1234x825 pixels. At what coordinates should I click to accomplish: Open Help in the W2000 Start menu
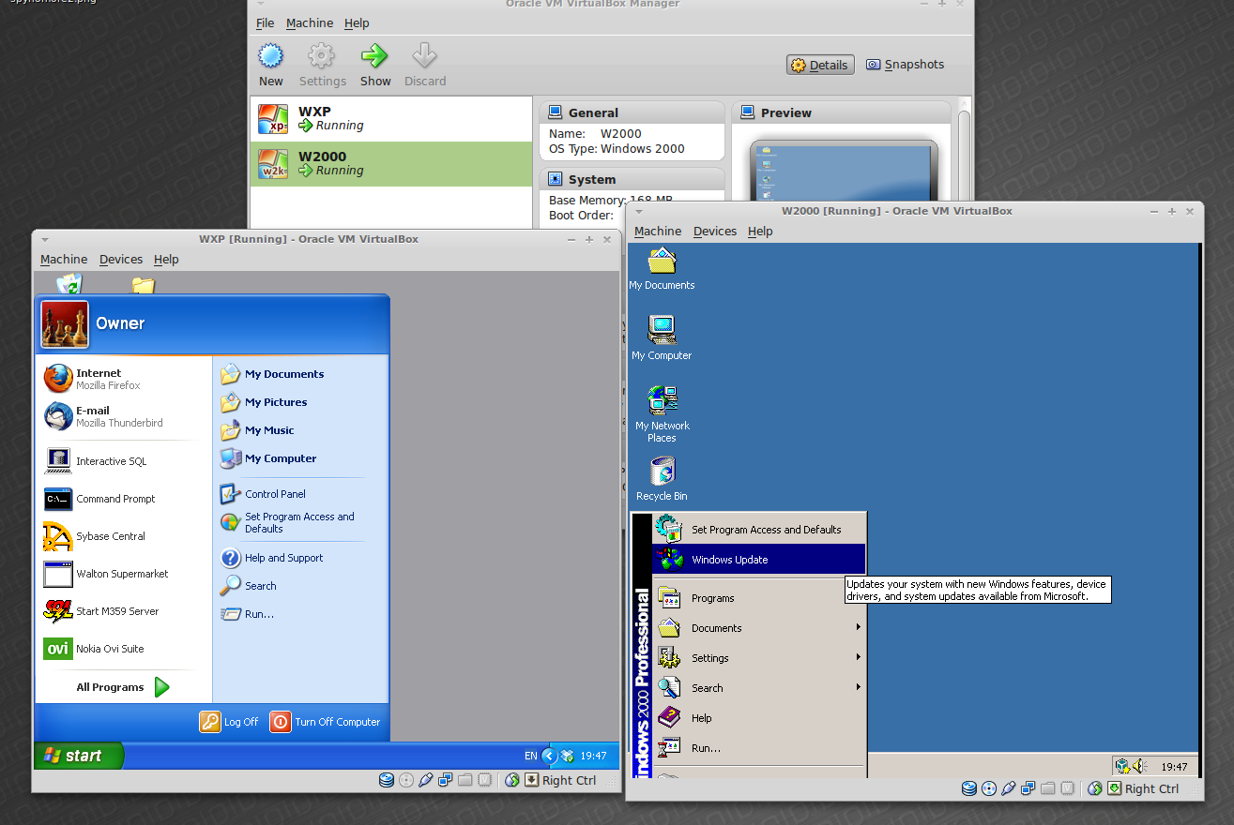(x=758, y=718)
